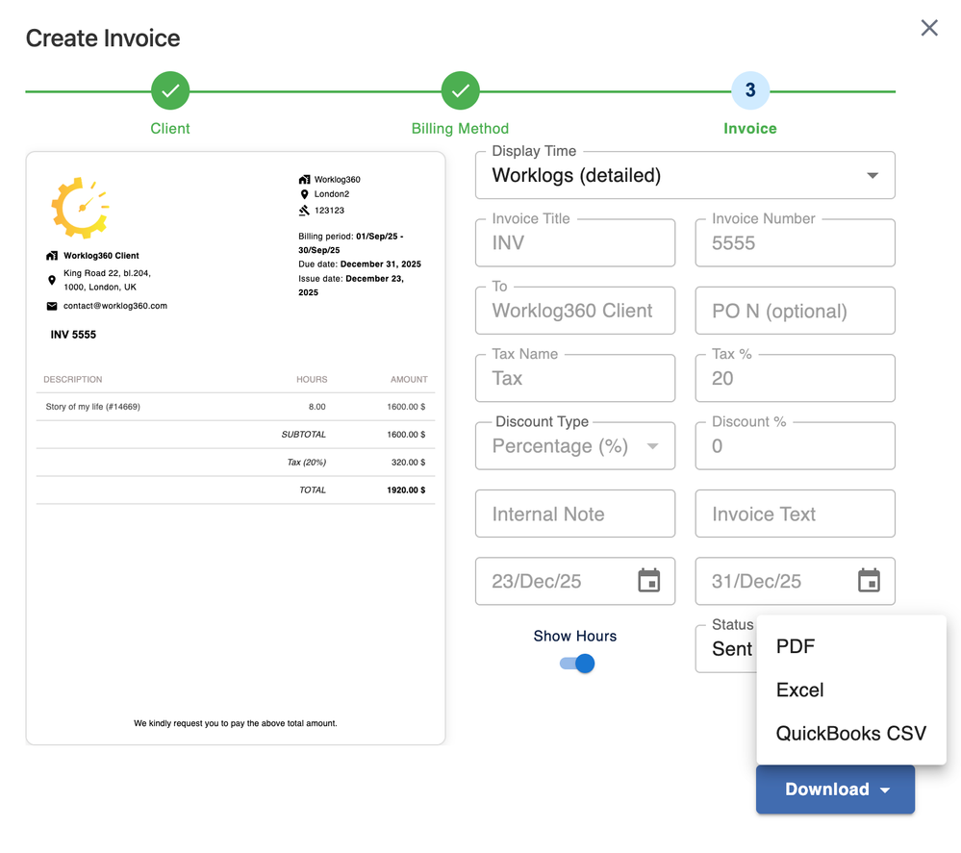Click the Billing period text in preview

pos(350,243)
